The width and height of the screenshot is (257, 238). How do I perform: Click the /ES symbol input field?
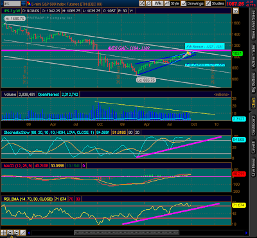[x=12, y=4]
